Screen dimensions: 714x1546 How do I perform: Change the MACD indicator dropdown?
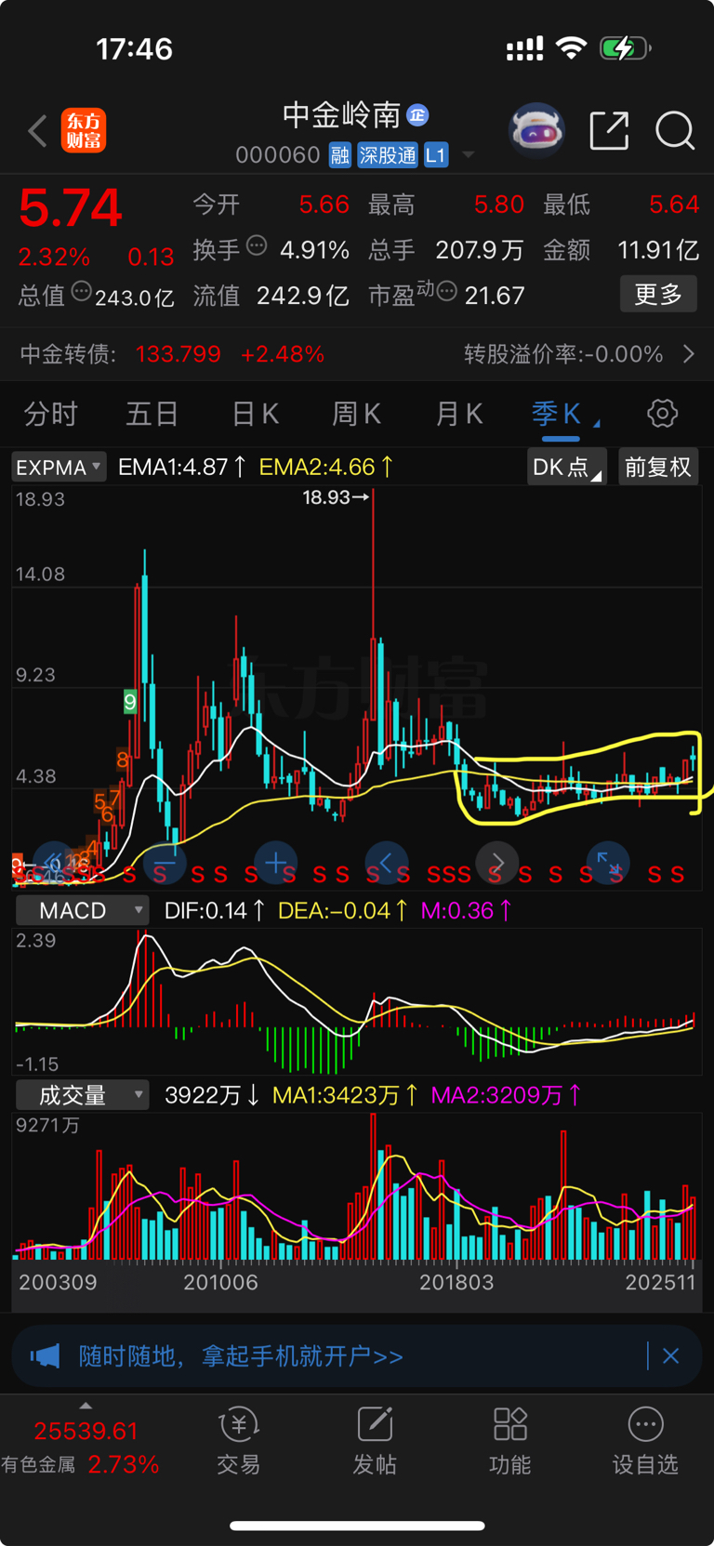pyautogui.click(x=82, y=910)
